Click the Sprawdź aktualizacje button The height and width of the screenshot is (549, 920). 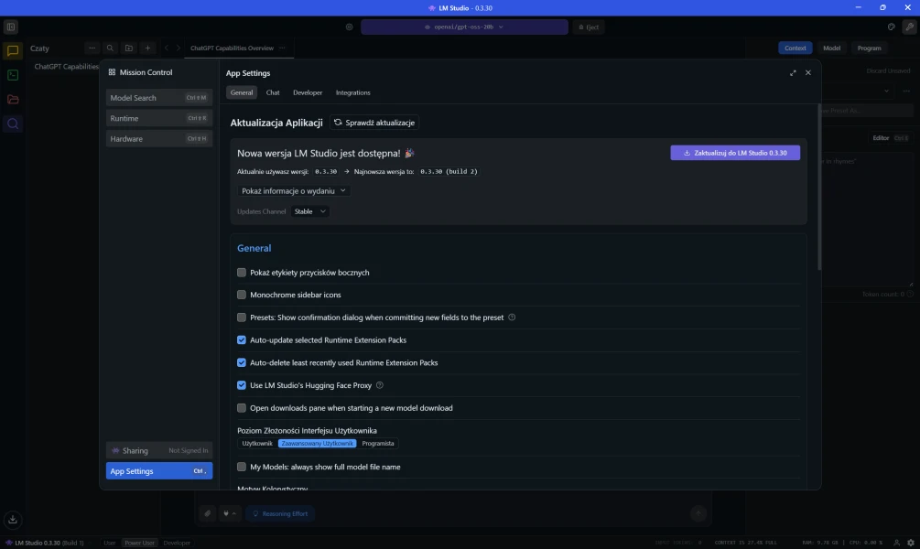(x=374, y=123)
